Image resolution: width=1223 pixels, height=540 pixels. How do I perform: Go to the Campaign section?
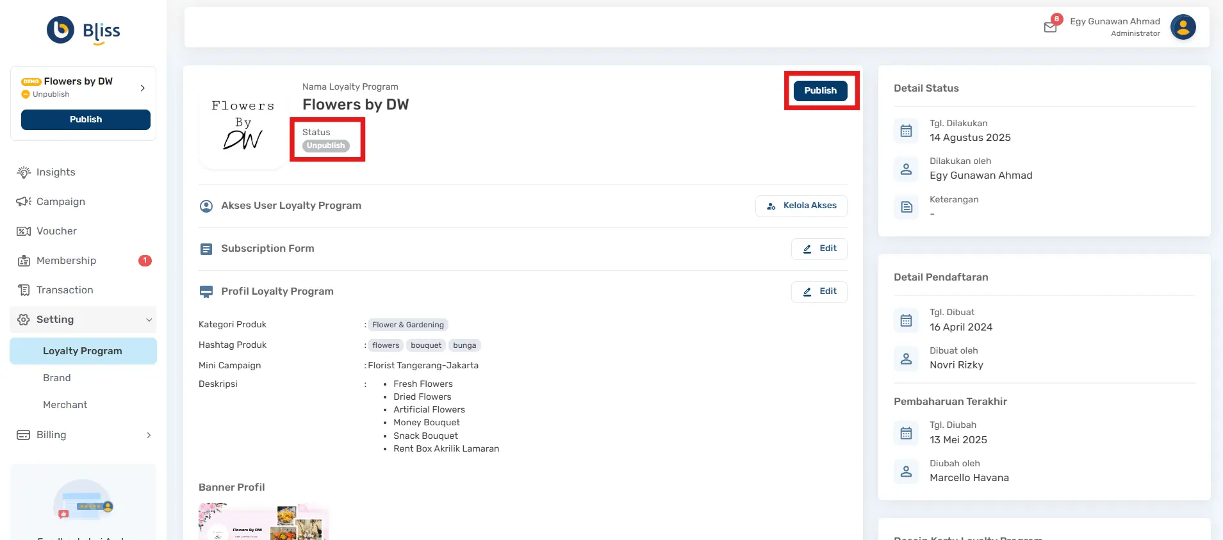point(60,202)
